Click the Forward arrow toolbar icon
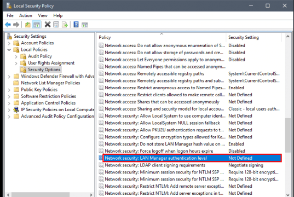The width and height of the screenshot is (294, 197). tap(16, 25)
